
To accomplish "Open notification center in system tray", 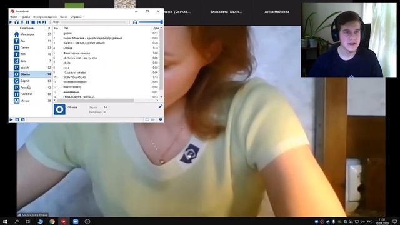I will click(x=394, y=221).
